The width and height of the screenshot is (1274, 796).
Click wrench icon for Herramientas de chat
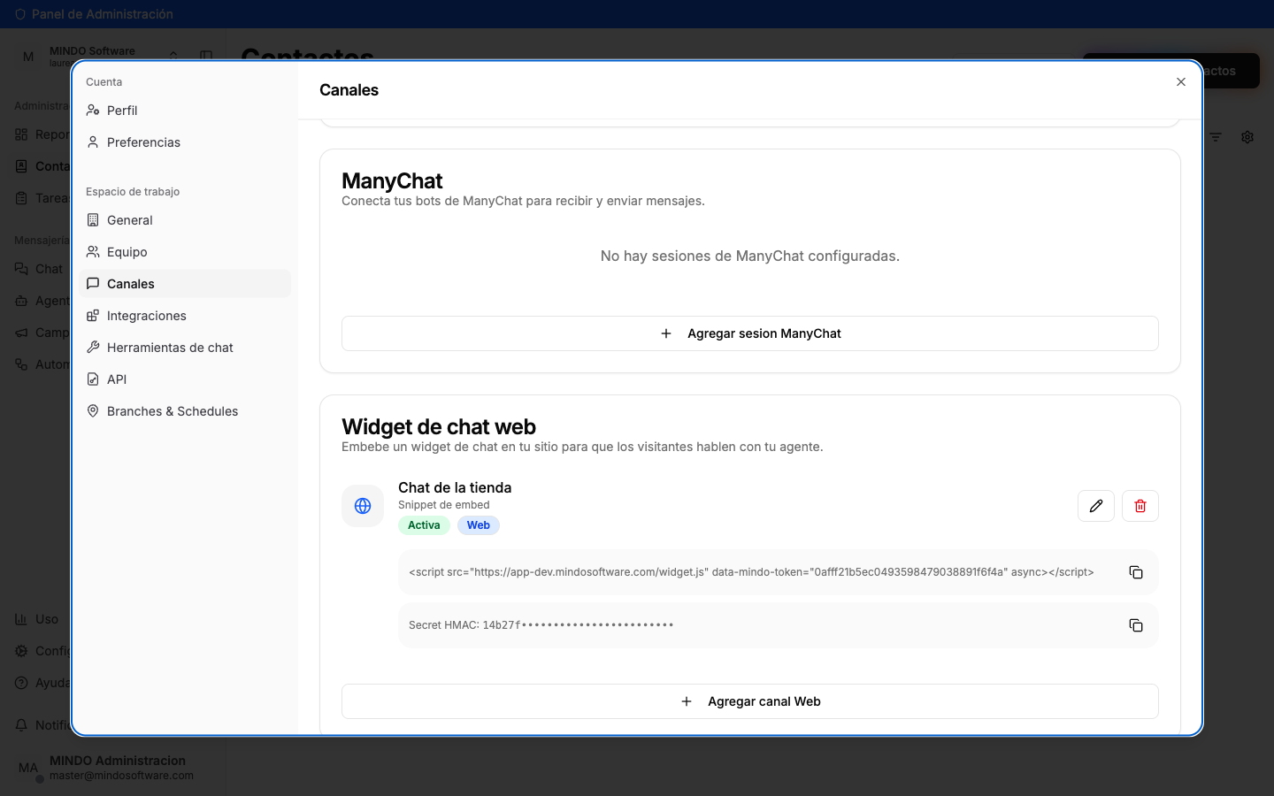pyautogui.click(x=93, y=348)
